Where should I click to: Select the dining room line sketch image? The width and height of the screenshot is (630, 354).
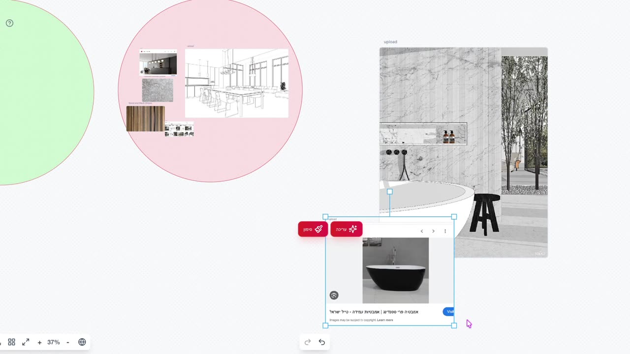coord(237,83)
